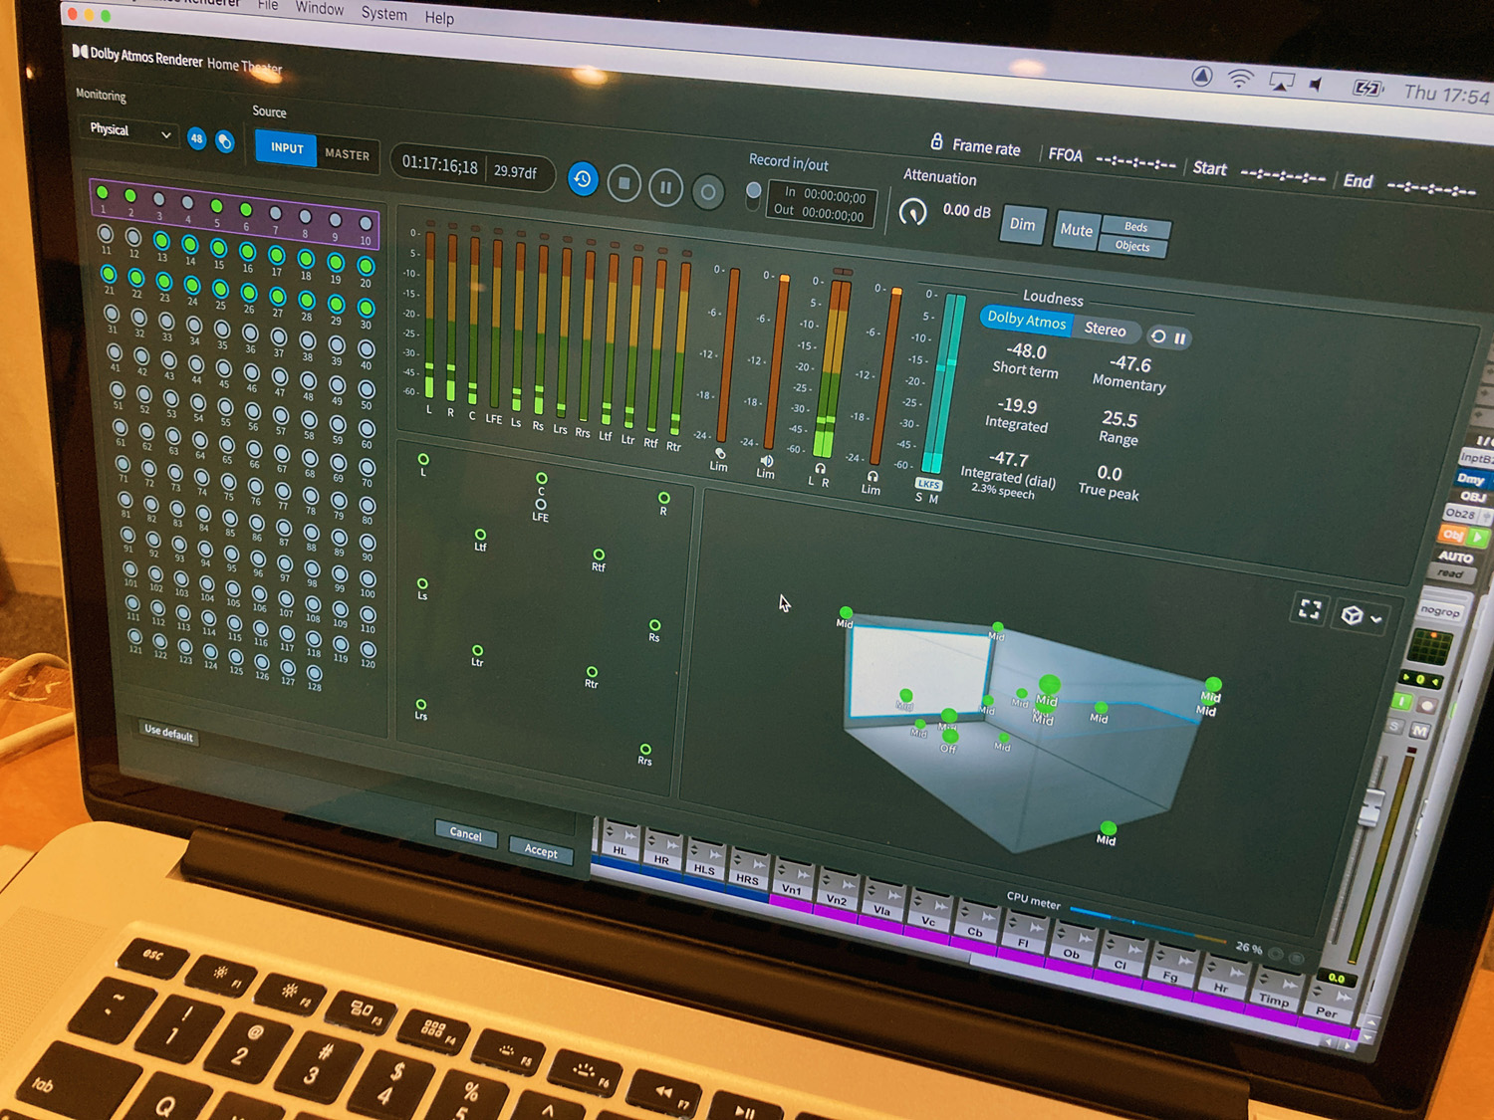Viewport: 1494px width, 1120px height.
Task: Toggle input object 11 indicator
Action: click(106, 234)
